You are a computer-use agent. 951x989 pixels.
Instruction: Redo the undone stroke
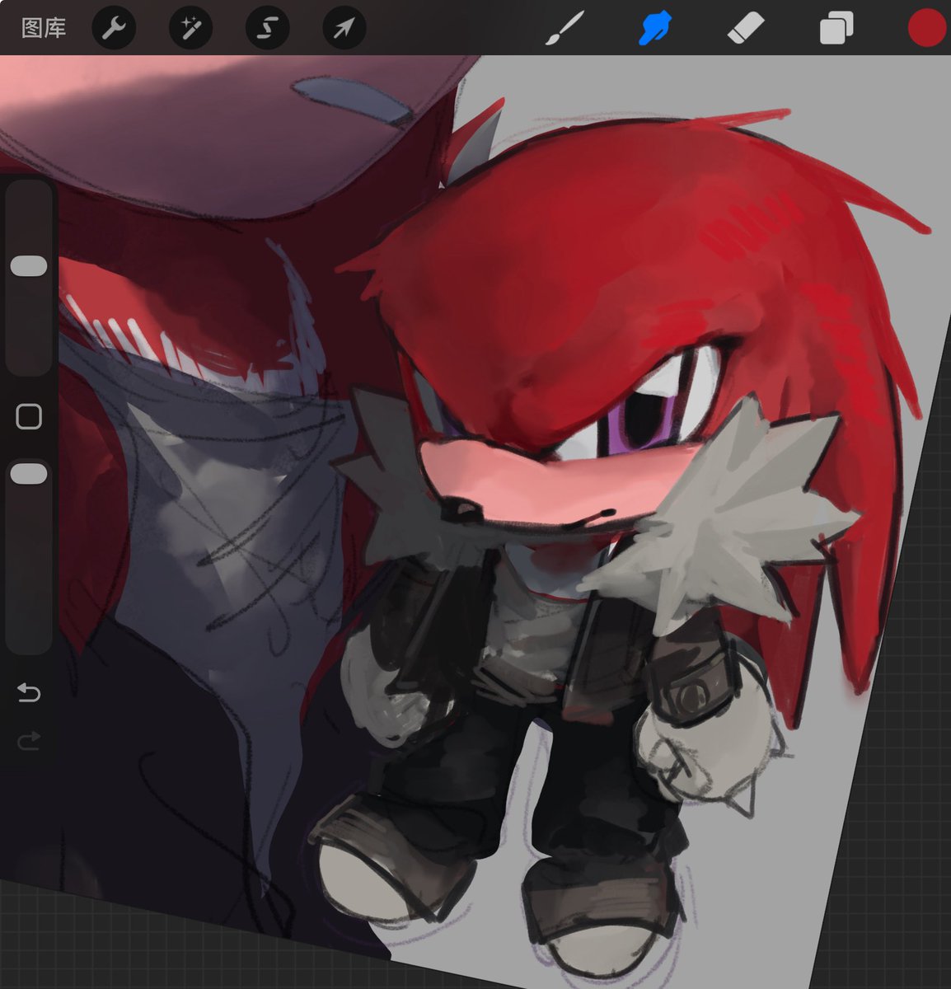(29, 742)
